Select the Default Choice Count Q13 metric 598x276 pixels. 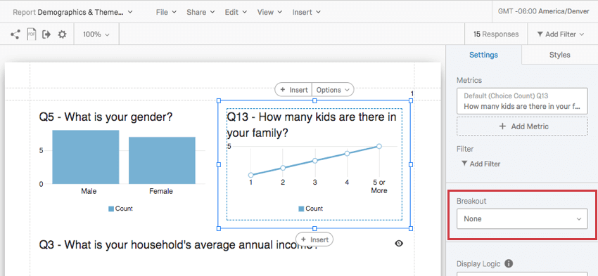(x=522, y=101)
